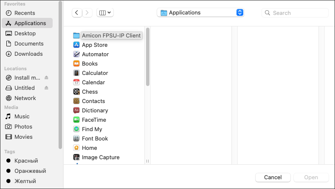
Task: Open the column view options dropdown
Action: point(105,13)
